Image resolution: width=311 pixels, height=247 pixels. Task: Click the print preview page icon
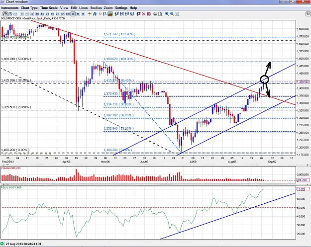click(x=160, y=14)
